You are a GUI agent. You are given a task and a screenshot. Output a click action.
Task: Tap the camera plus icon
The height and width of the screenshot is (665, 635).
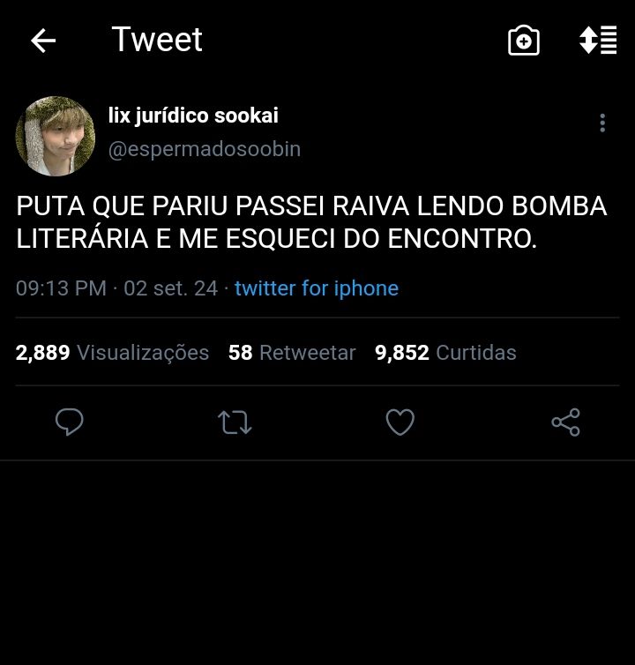[524, 41]
